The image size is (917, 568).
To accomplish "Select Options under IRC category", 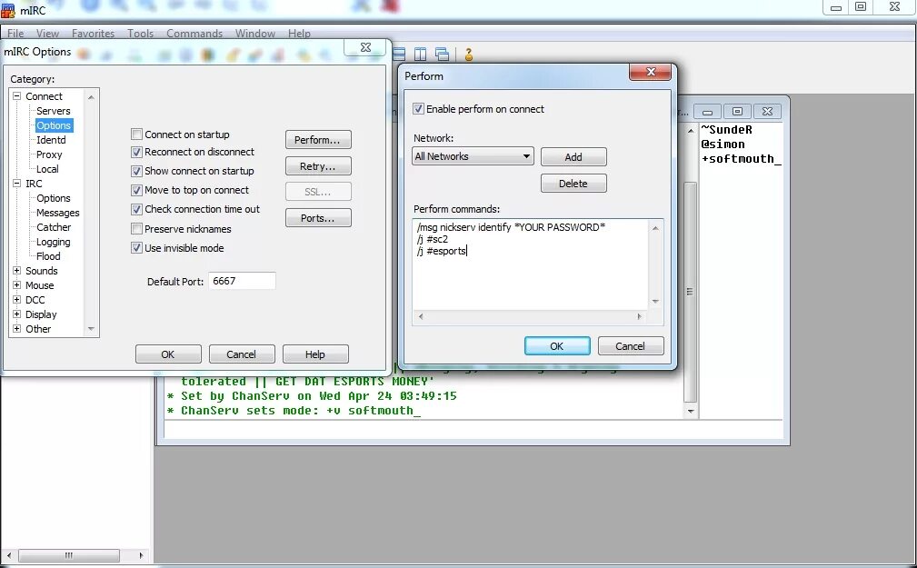I will tap(54, 198).
